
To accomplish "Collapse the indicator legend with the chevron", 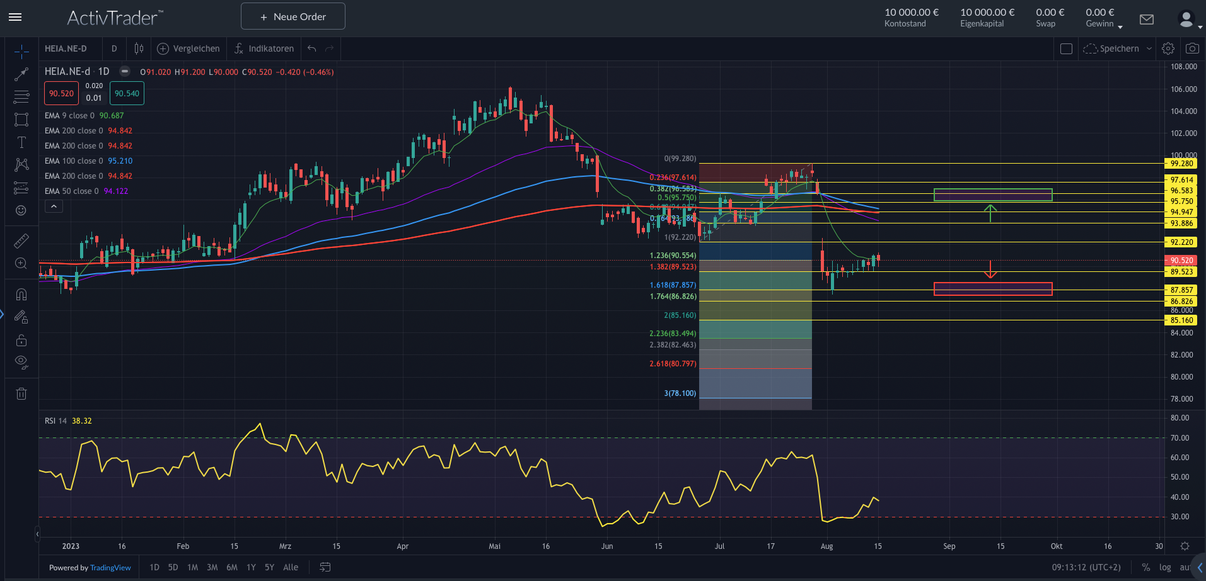I will (54, 206).
